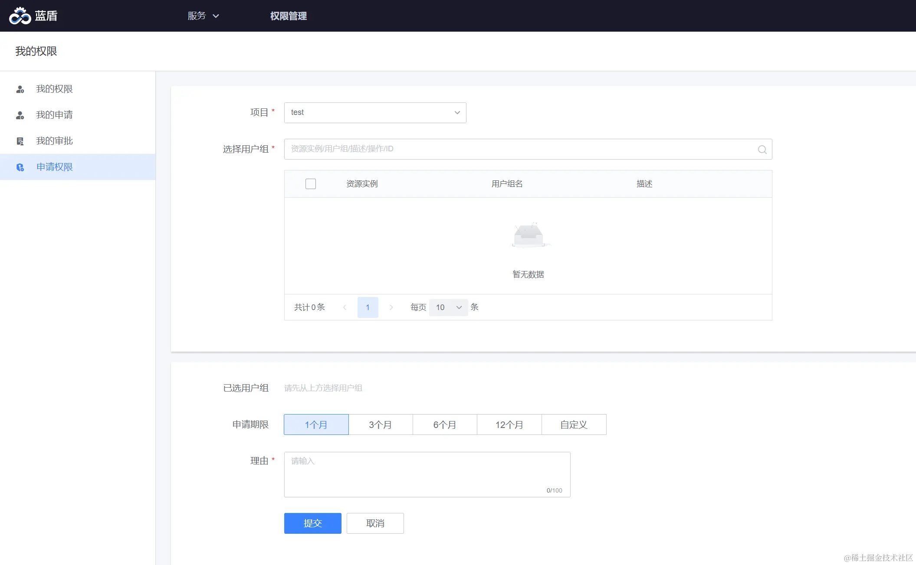The height and width of the screenshot is (565, 916).
Task: Select the 自定义 duration option
Action: click(x=574, y=425)
